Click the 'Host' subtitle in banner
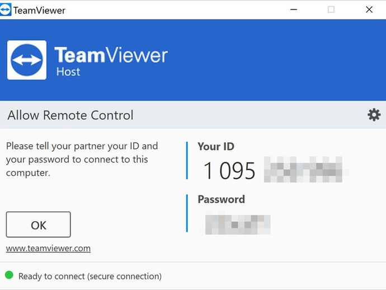Image resolution: width=386 pixels, height=290 pixels. (x=68, y=72)
